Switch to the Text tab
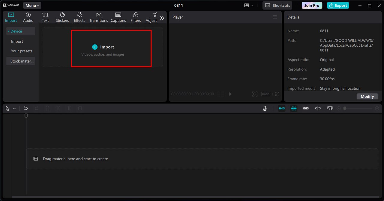Screen dimensions: 384x201 pyautogui.click(x=45, y=17)
